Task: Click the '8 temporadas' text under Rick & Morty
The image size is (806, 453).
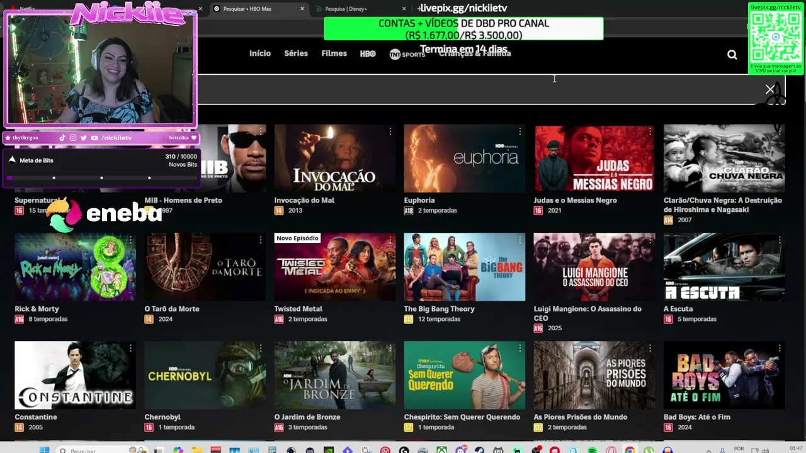Action: [x=48, y=319]
